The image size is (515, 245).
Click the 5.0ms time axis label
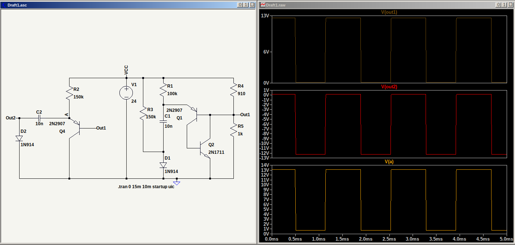(506, 240)
